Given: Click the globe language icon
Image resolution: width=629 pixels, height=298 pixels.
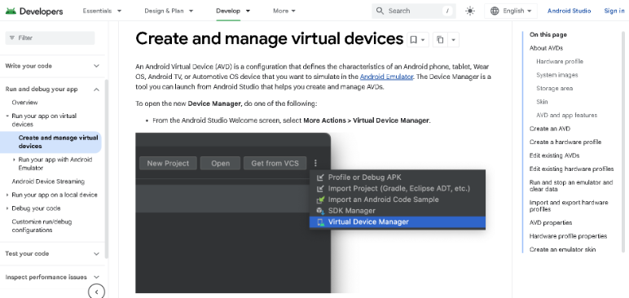Looking at the screenshot, I should [495, 11].
